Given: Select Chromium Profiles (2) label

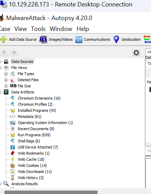Looking at the screenshot, I should 35,104.
